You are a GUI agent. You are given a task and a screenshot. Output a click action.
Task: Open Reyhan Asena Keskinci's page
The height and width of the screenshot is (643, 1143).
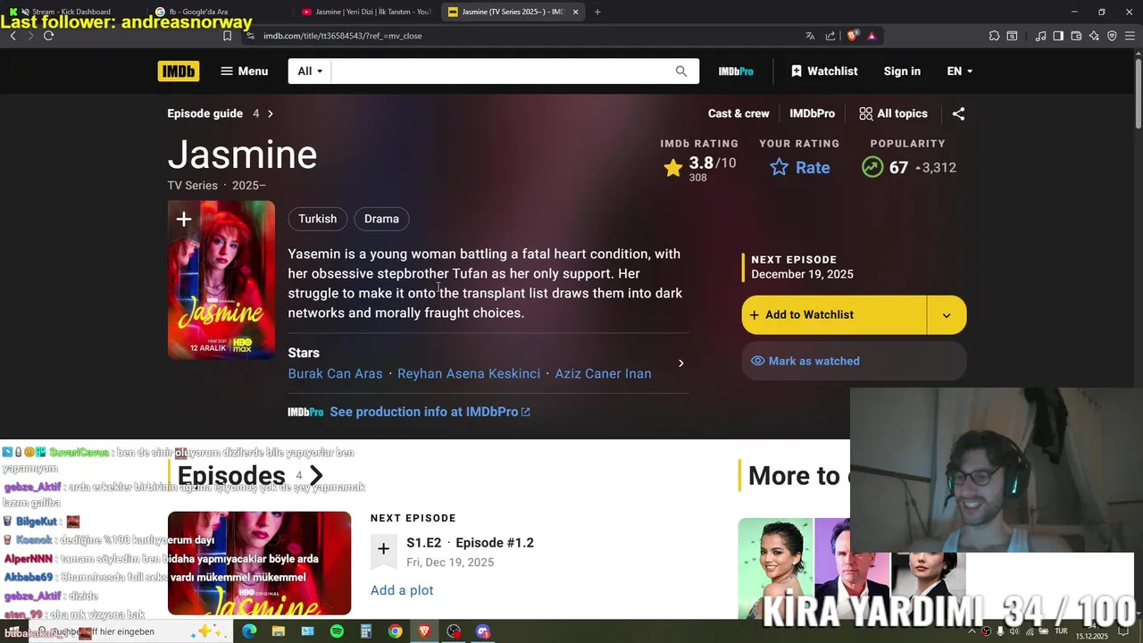(469, 374)
